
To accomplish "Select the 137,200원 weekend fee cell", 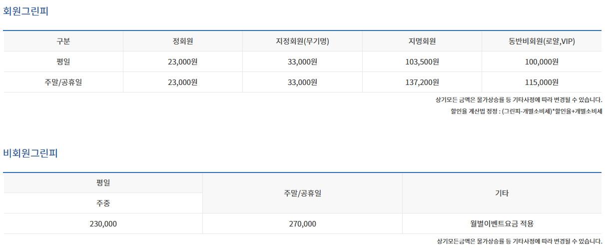I will [x=422, y=82].
